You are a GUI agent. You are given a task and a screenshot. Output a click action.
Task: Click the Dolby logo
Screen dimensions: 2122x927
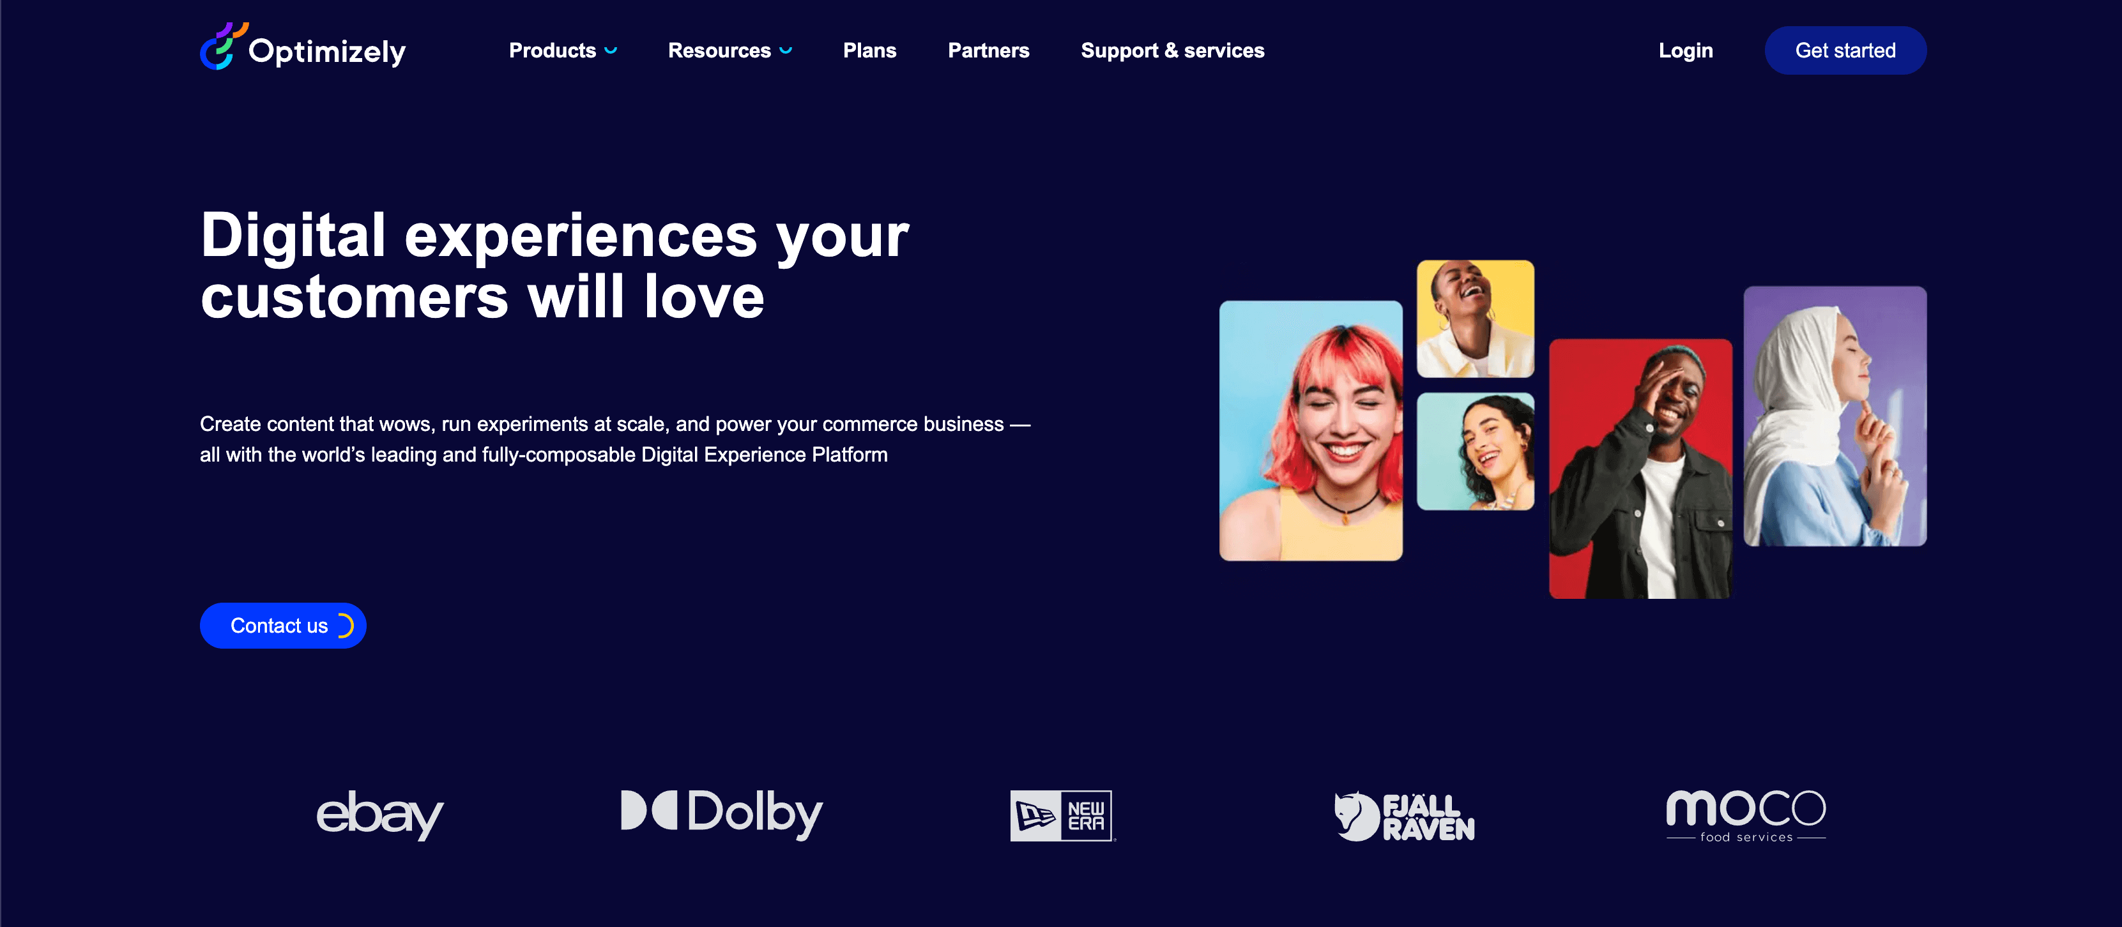pos(722,814)
